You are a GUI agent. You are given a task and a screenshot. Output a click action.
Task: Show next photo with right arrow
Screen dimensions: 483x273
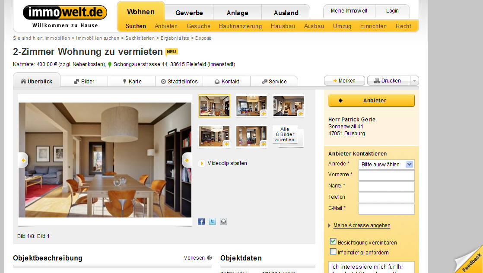pyautogui.click(x=187, y=160)
